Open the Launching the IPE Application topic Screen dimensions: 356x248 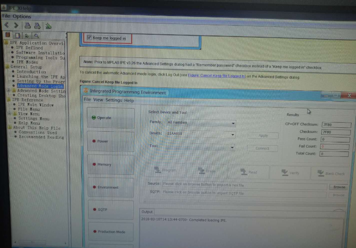point(41,77)
